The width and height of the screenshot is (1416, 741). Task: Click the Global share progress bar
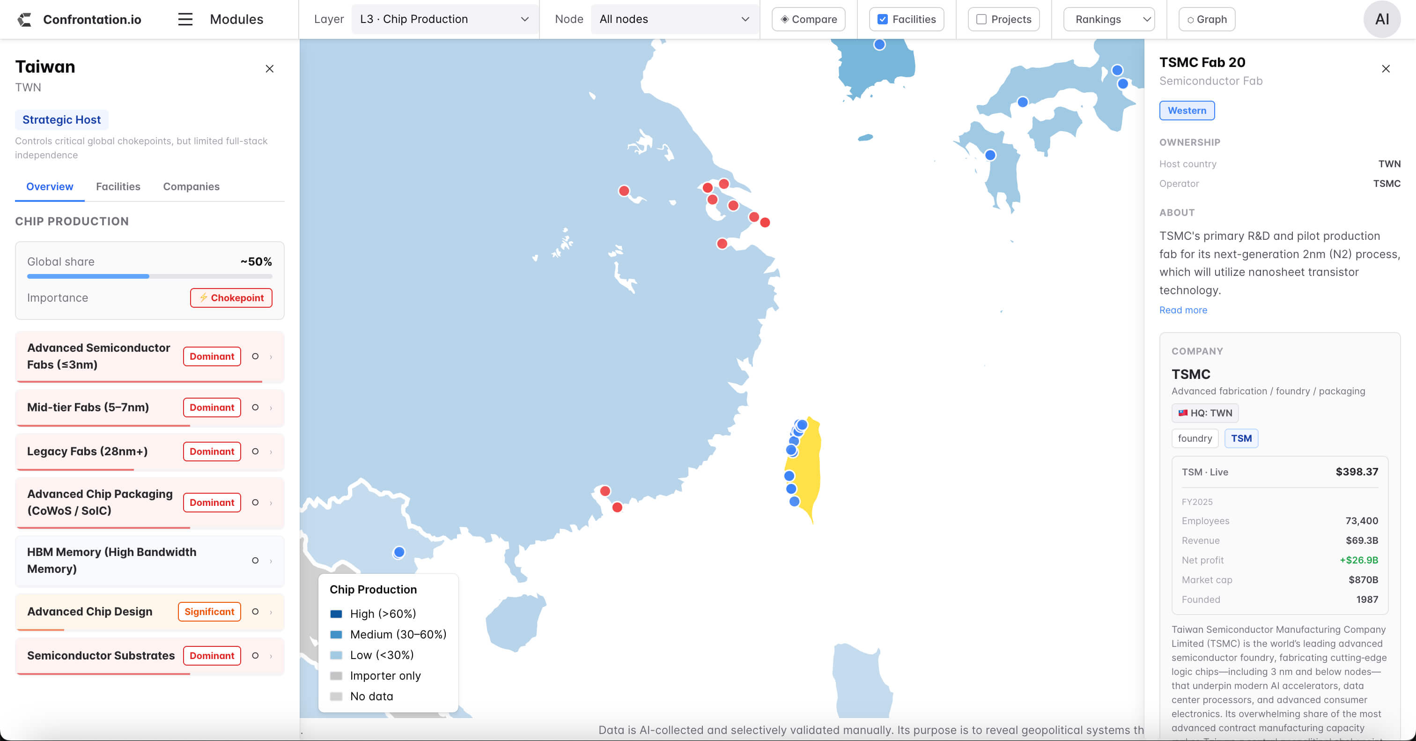pos(149,276)
